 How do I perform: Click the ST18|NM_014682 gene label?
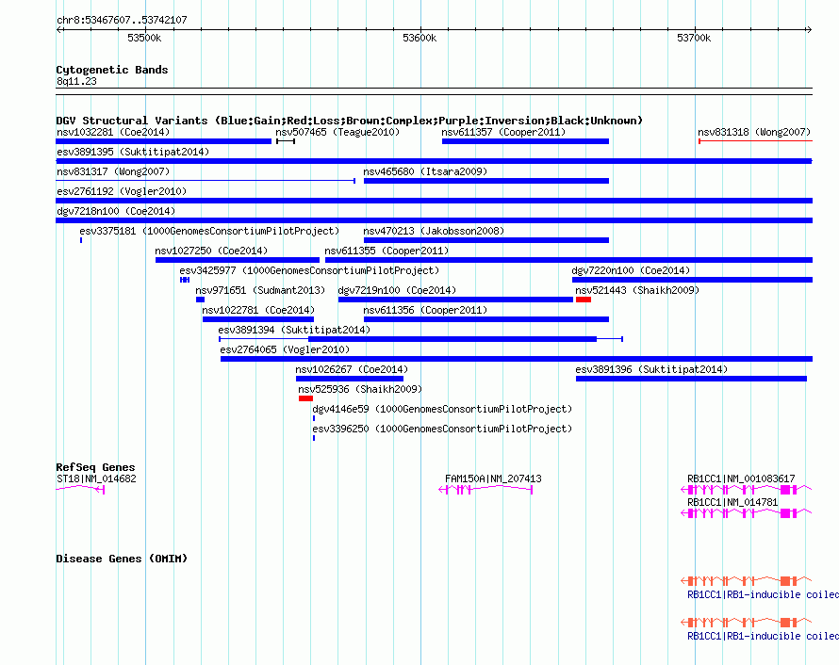pos(96,478)
